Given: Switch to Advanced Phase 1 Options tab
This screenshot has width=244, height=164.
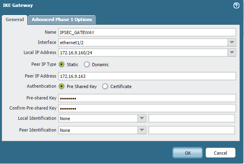Looking at the screenshot, I should pyautogui.click(x=62, y=19).
